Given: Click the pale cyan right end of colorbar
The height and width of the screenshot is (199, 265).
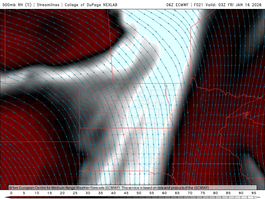Looking at the screenshot, I should point(257,197).
